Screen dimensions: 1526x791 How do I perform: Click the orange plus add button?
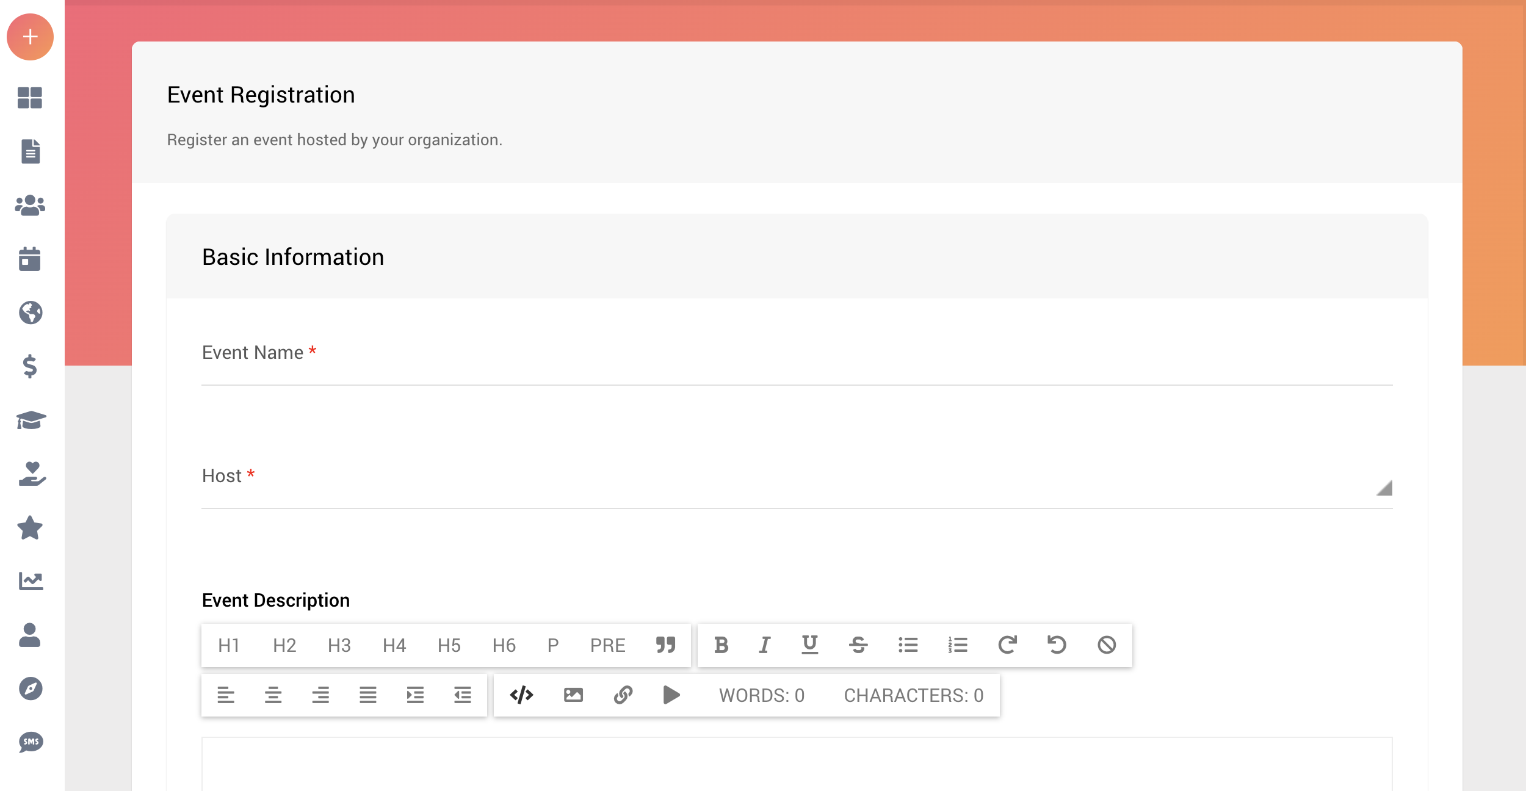click(30, 37)
